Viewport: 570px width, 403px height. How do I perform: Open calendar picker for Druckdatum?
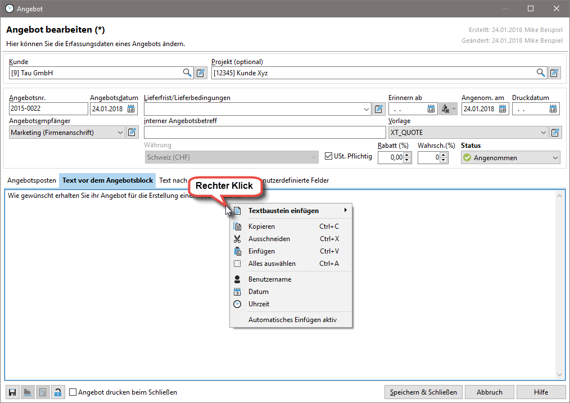pos(554,109)
